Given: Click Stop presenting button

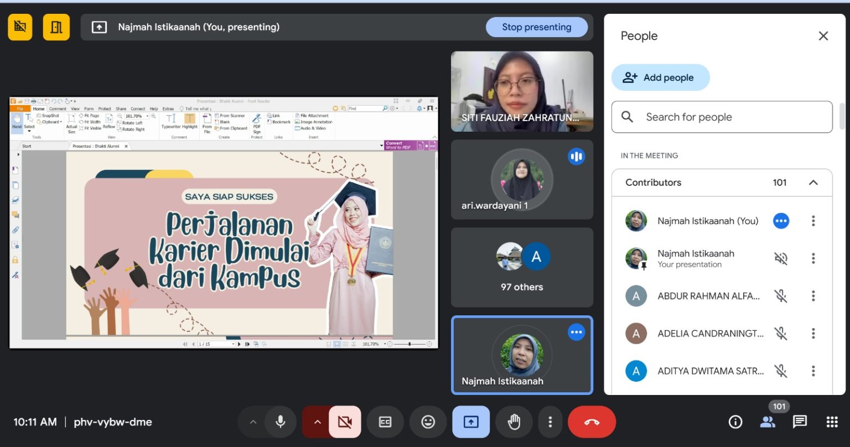Looking at the screenshot, I should coord(536,27).
